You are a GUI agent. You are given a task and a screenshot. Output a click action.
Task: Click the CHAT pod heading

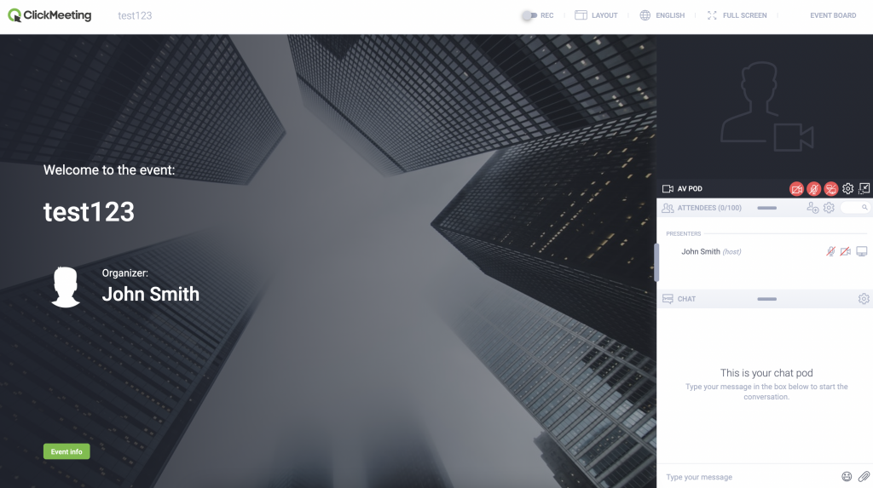[686, 299]
